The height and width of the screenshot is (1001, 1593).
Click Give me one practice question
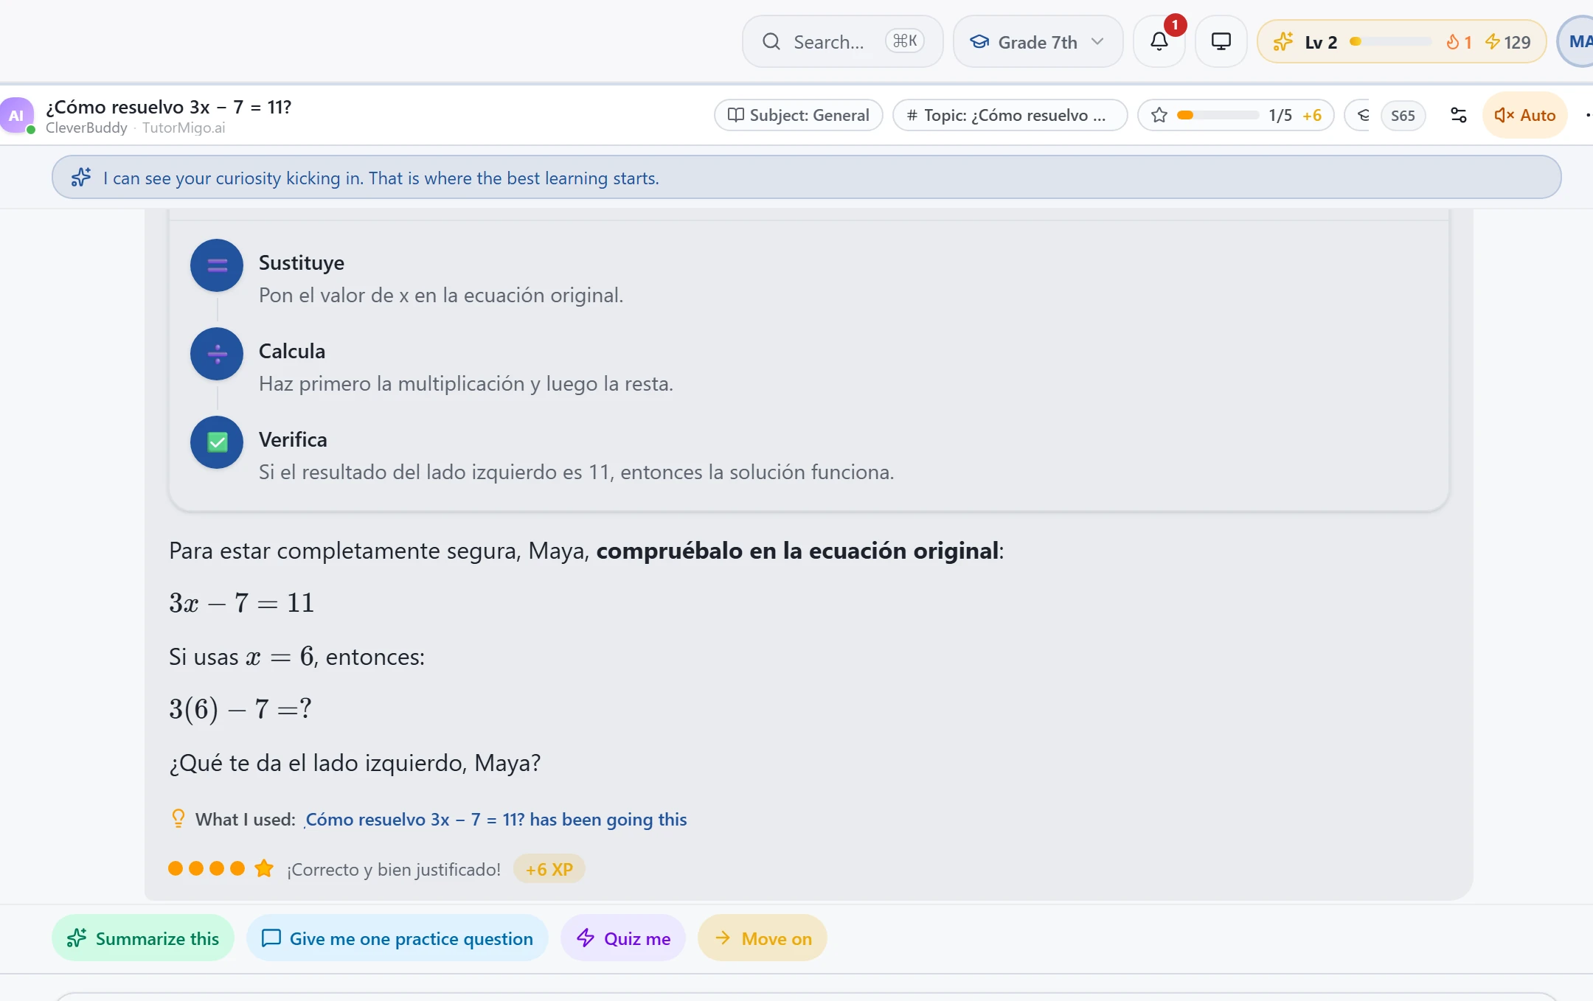(x=398, y=938)
